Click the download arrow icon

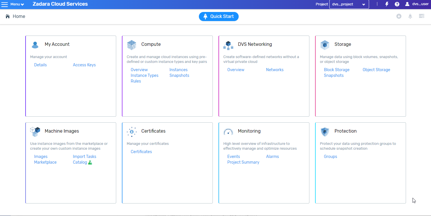pos(399,16)
